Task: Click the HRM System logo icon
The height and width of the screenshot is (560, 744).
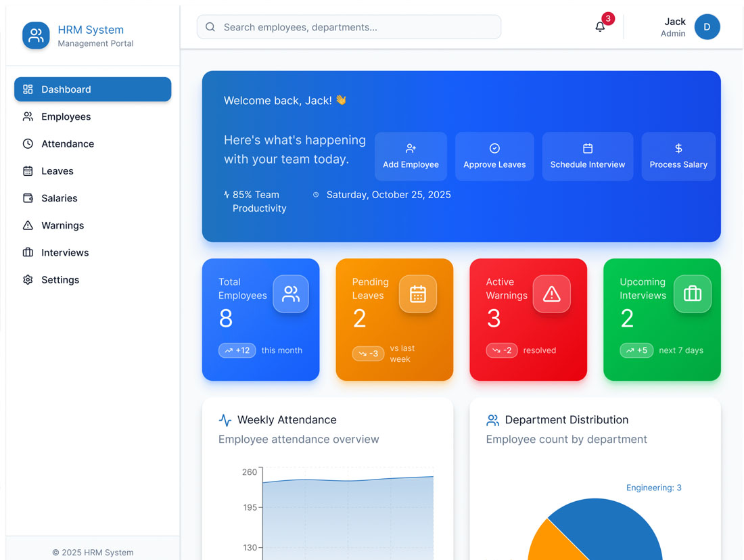Action: click(36, 35)
